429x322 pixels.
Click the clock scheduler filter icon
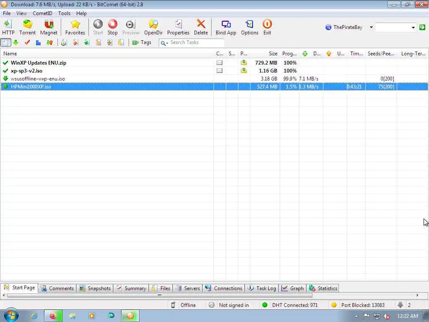coord(64,42)
